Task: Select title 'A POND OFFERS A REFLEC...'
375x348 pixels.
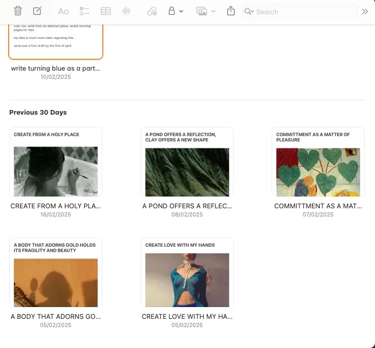Action: point(187,206)
